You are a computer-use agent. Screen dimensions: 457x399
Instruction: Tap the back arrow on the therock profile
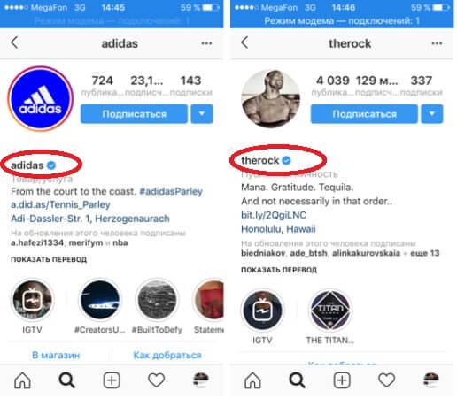click(x=244, y=42)
